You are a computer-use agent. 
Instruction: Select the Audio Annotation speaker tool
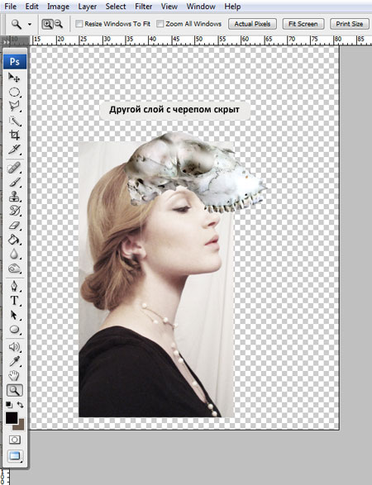pos(14,347)
